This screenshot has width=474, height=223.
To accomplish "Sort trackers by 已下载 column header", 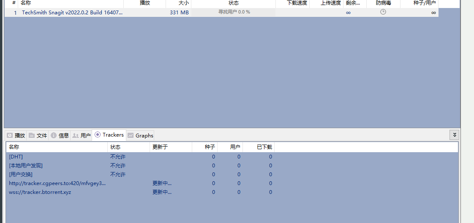I will pyautogui.click(x=259, y=147).
